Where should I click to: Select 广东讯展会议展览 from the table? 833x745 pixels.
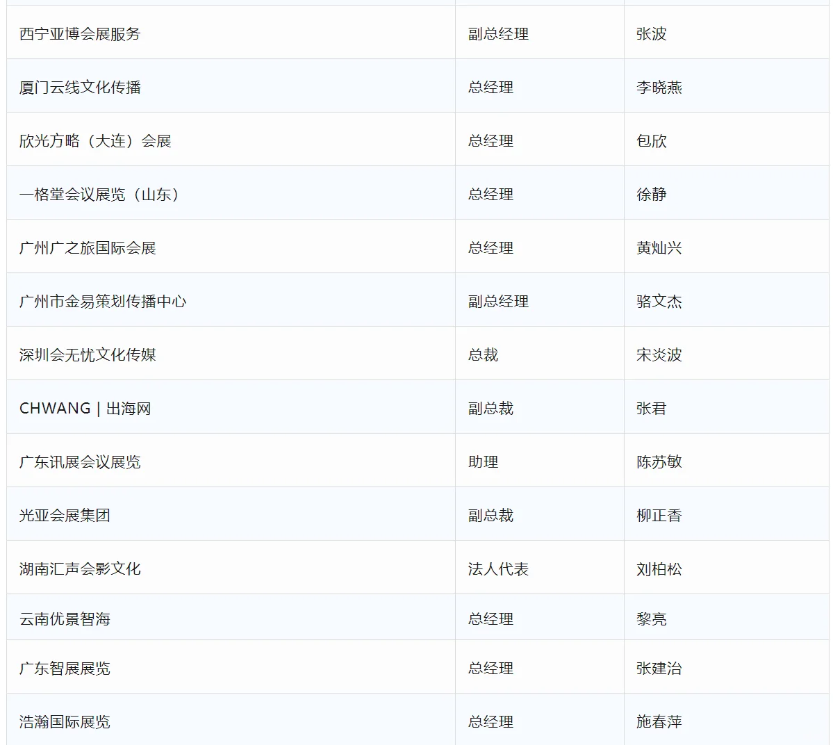point(80,461)
